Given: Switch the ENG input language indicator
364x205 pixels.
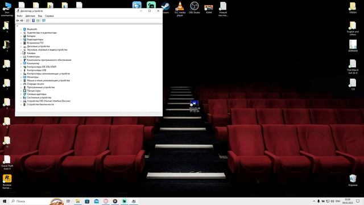Looking at the screenshot, I should [x=338, y=201].
